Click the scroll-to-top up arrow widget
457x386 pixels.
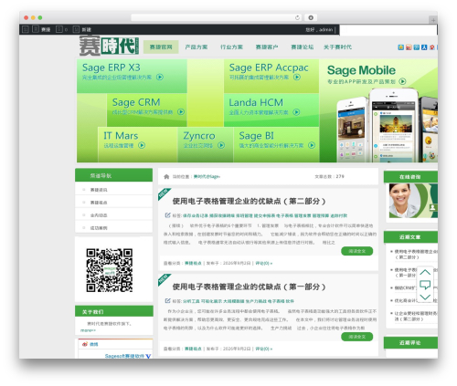[425, 272]
